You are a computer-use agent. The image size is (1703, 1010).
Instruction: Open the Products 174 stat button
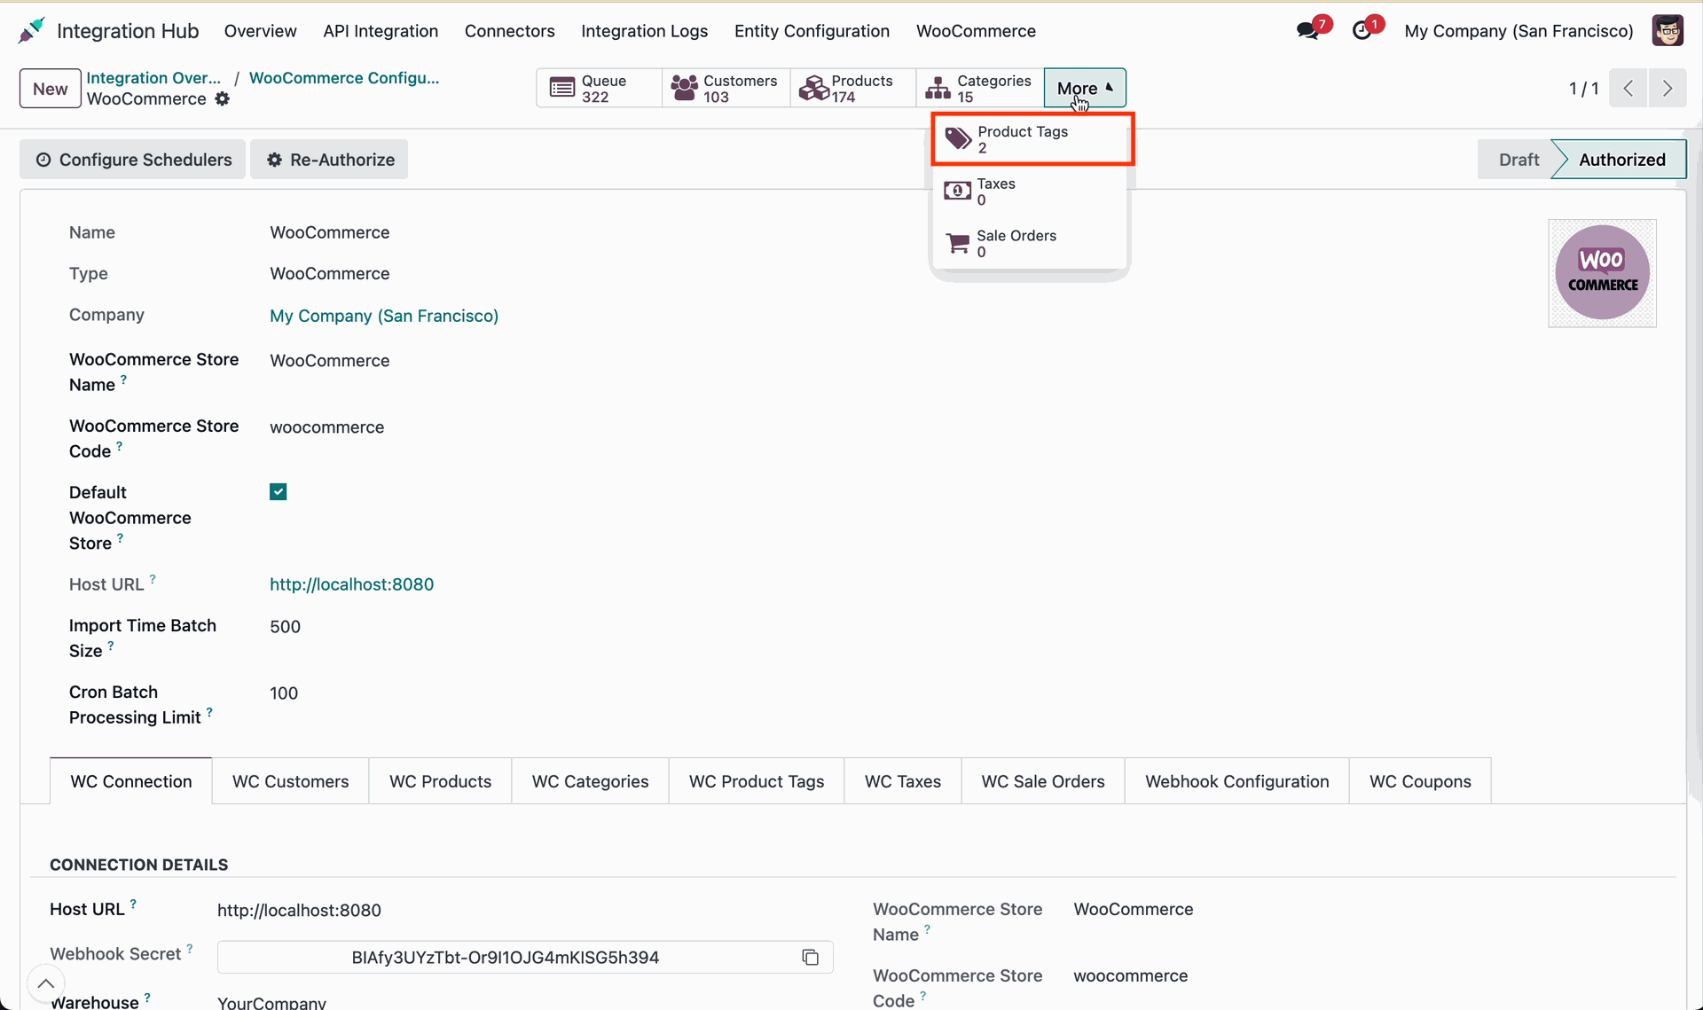click(852, 88)
